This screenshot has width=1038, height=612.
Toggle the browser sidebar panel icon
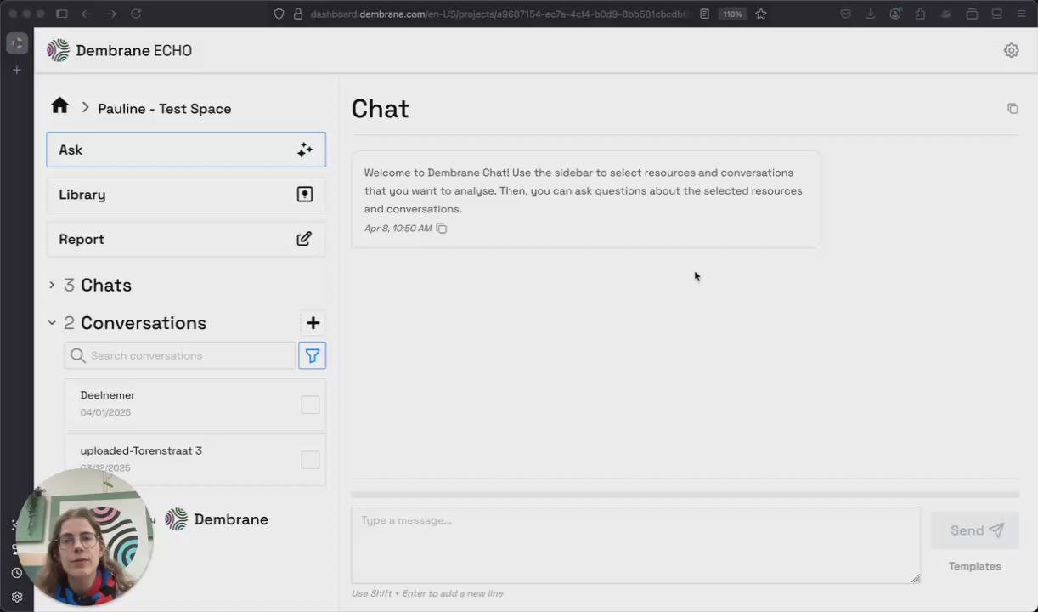coord(61,14)
